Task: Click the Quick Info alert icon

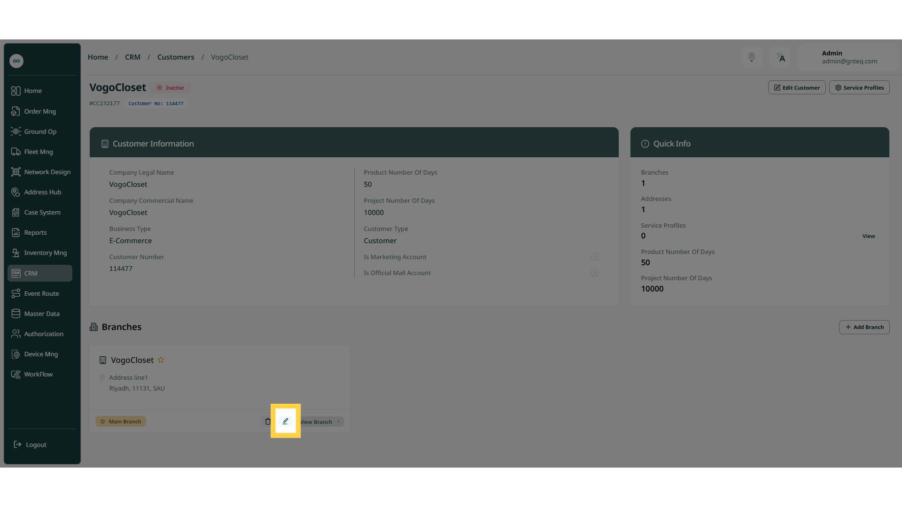Action: [x=645, y=144]
